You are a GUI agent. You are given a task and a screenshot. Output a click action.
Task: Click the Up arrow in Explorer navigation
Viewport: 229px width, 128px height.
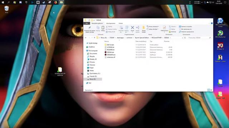point(94,38)
